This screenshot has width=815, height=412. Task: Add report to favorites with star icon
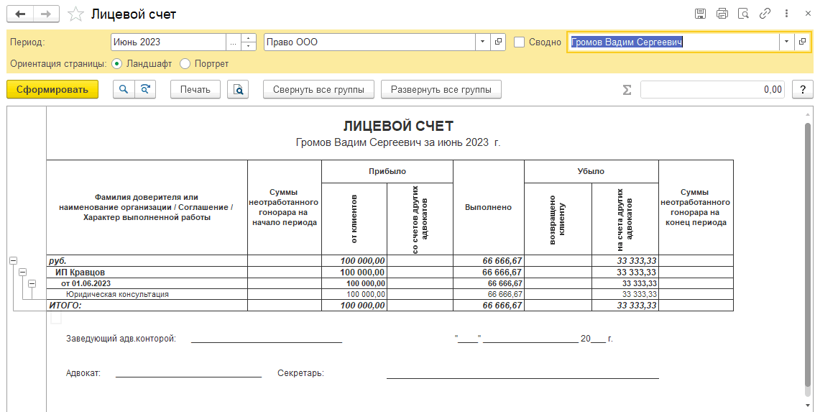(x=75, y=14)
